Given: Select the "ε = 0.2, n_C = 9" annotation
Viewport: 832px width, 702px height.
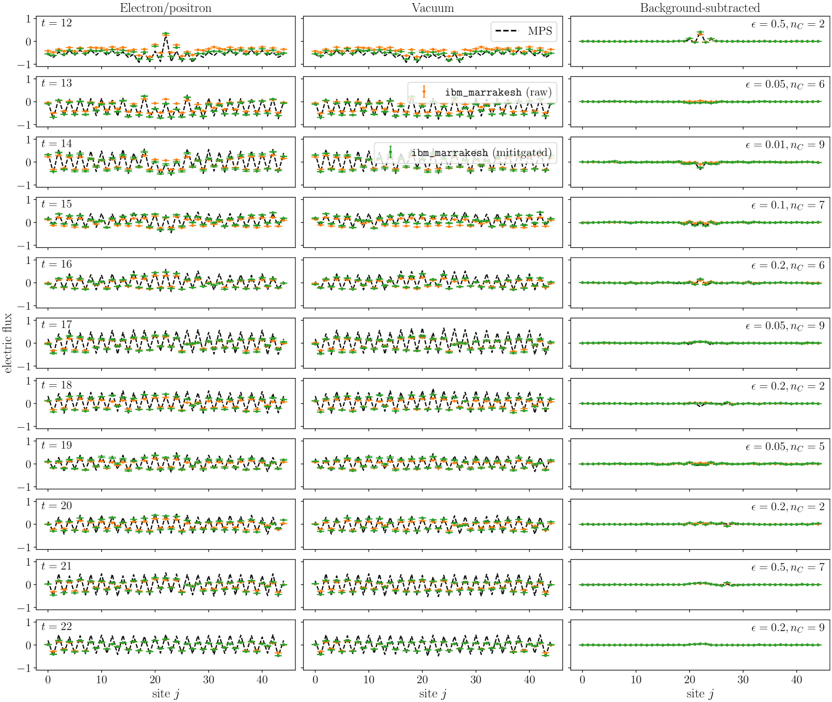Looking at the screenshot, I should coord(788,628).
